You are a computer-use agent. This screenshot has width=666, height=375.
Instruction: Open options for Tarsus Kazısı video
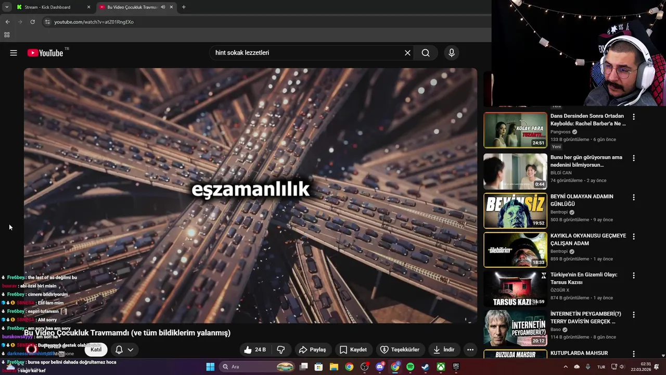pos(633,276)
